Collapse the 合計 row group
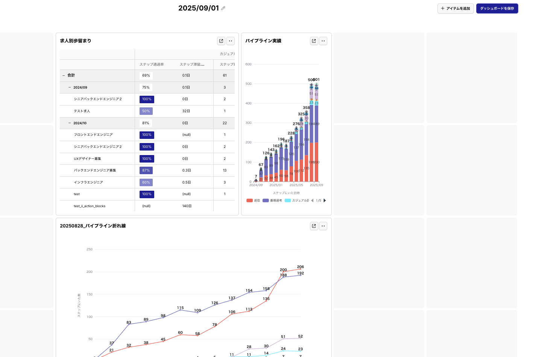The width and height of the screenshot is (533, 357). click(x=64, y=75)
